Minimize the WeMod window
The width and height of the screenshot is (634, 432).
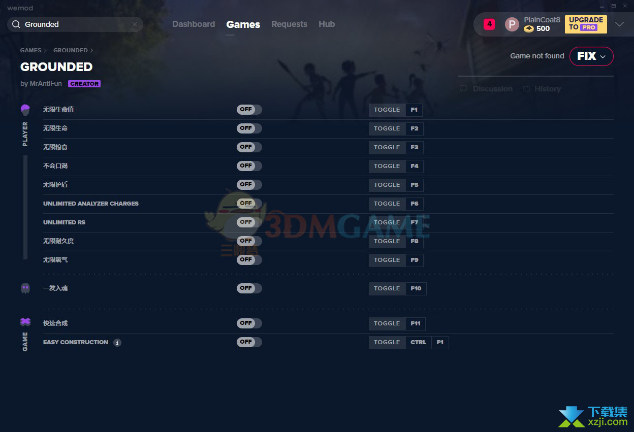pos(601,6)
